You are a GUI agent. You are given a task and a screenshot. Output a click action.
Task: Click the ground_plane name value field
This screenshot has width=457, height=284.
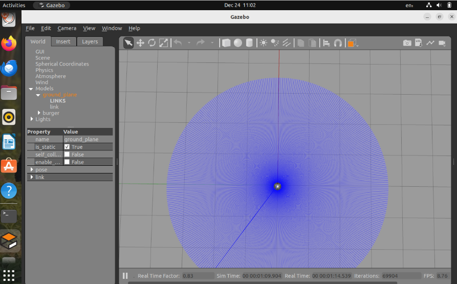pyautogui.click(x=88, y=139)
